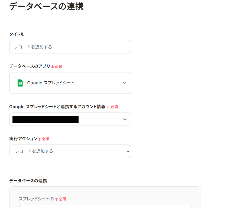Click the red asterisk beside データベースのアプリ
Screen dimensions: 243x208
53,67
